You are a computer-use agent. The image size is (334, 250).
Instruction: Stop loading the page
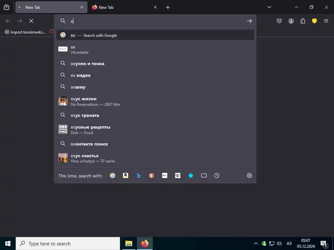point(31,21)
